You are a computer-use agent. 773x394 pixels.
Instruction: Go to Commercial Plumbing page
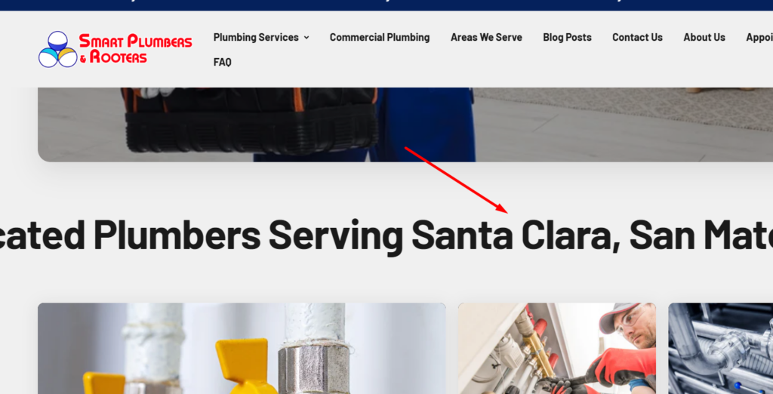click(x=380, y=38)
